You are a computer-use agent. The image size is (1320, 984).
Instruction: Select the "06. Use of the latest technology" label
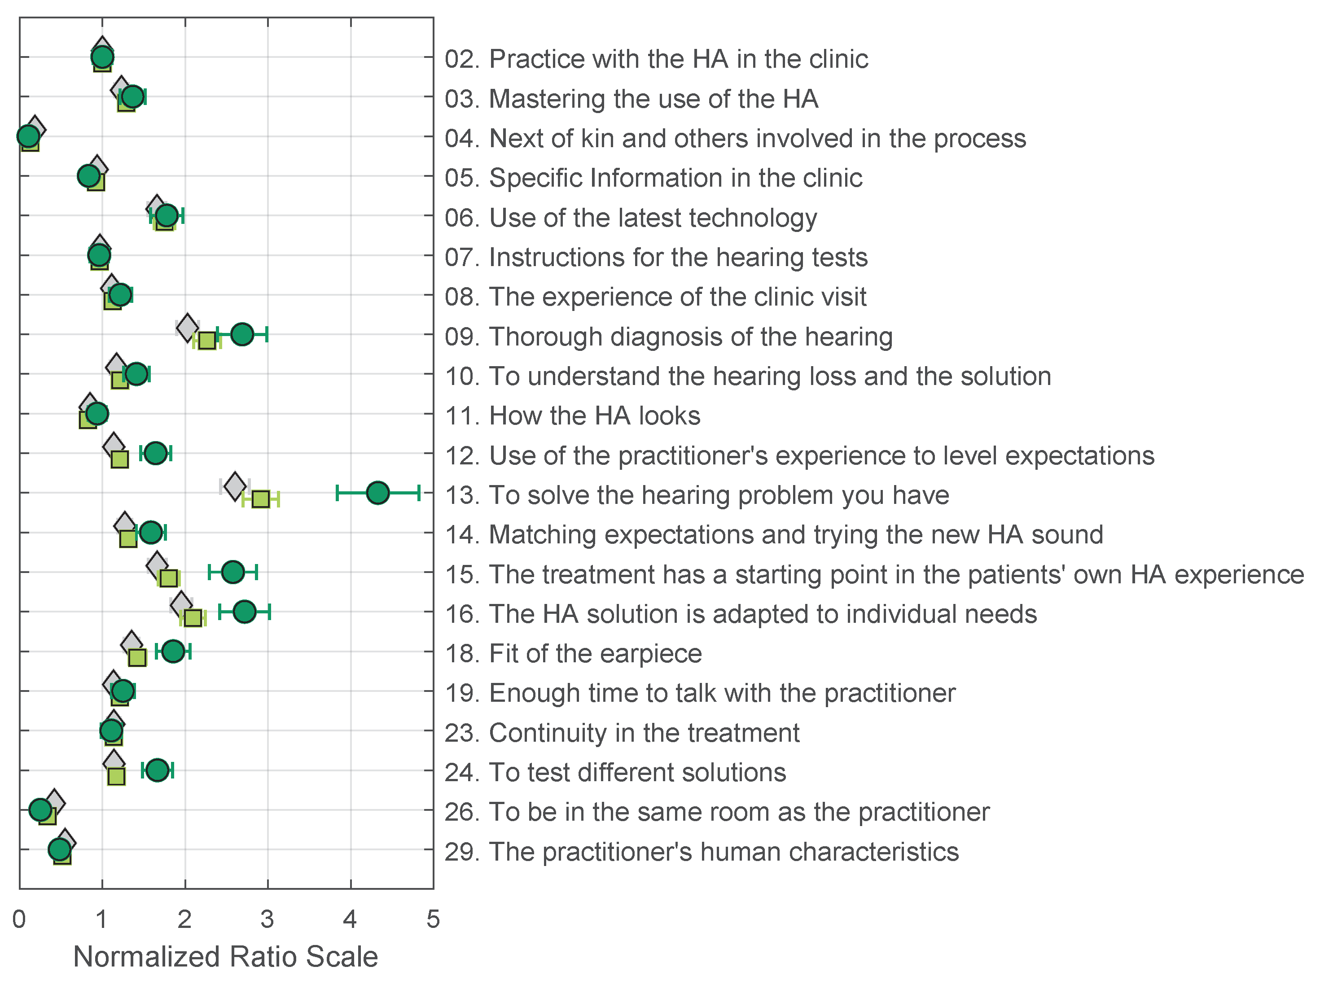point(630,218)
